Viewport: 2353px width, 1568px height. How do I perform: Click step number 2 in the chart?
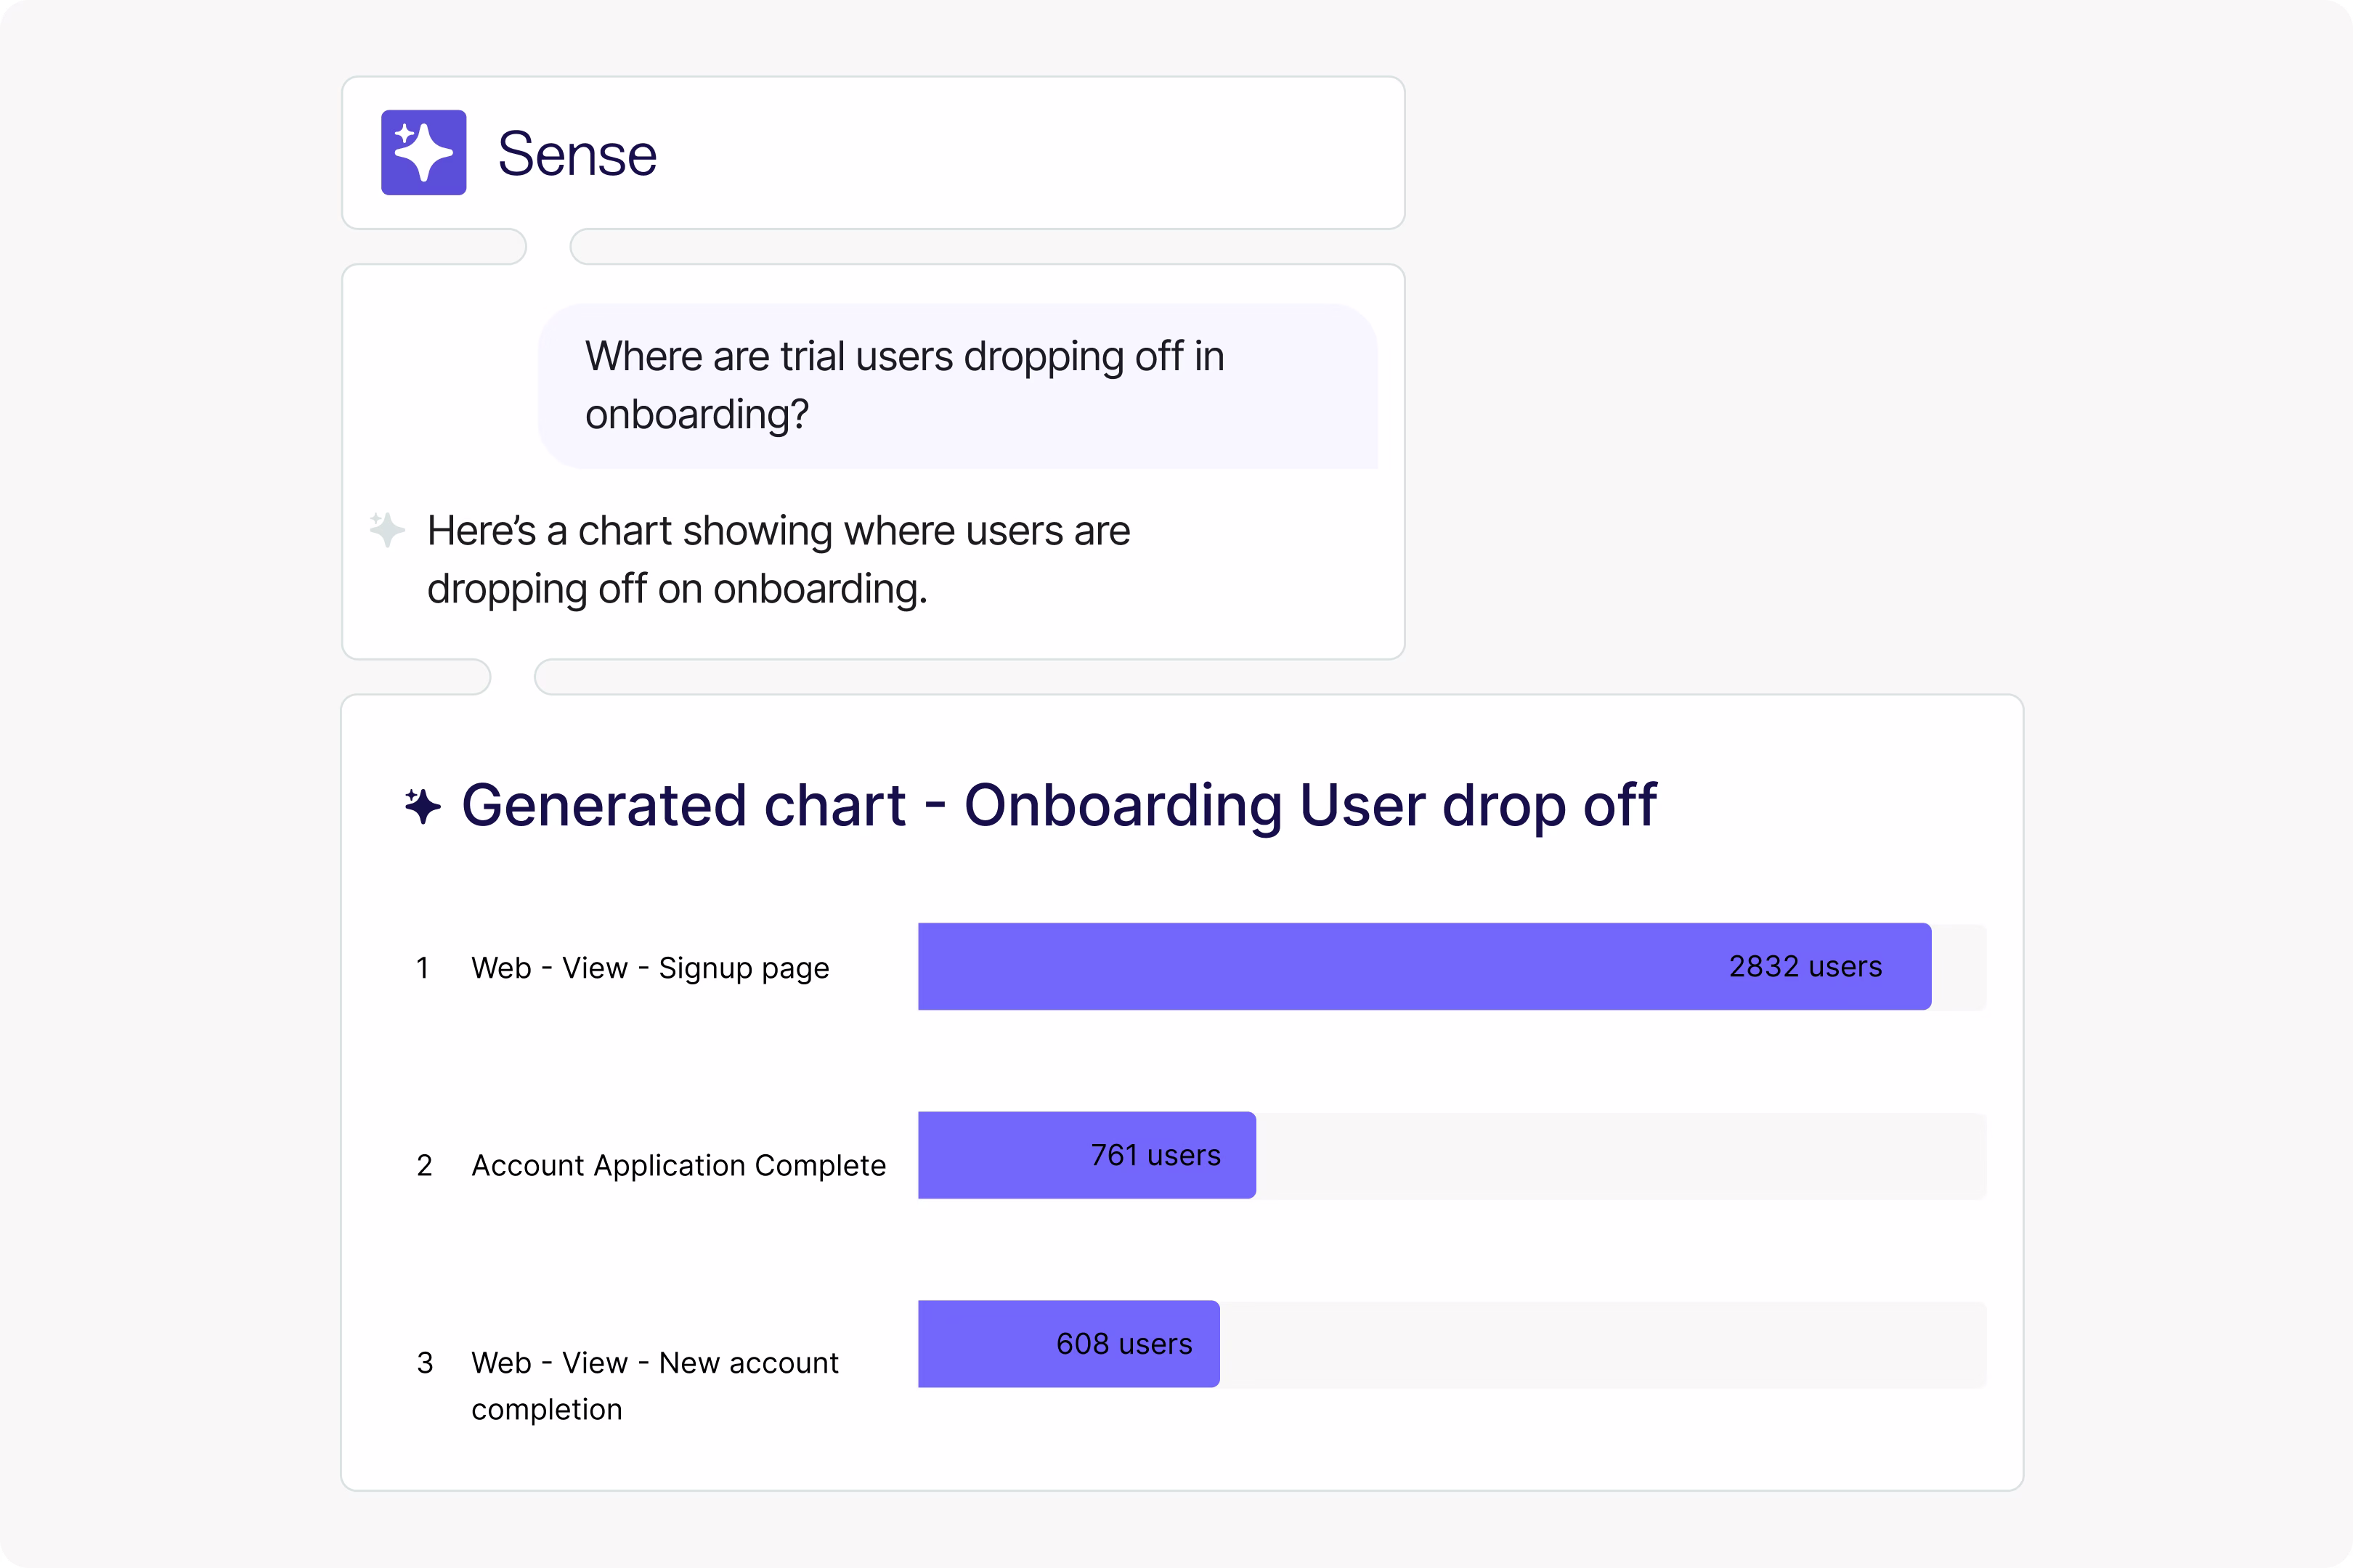[x=424, y=1165]
